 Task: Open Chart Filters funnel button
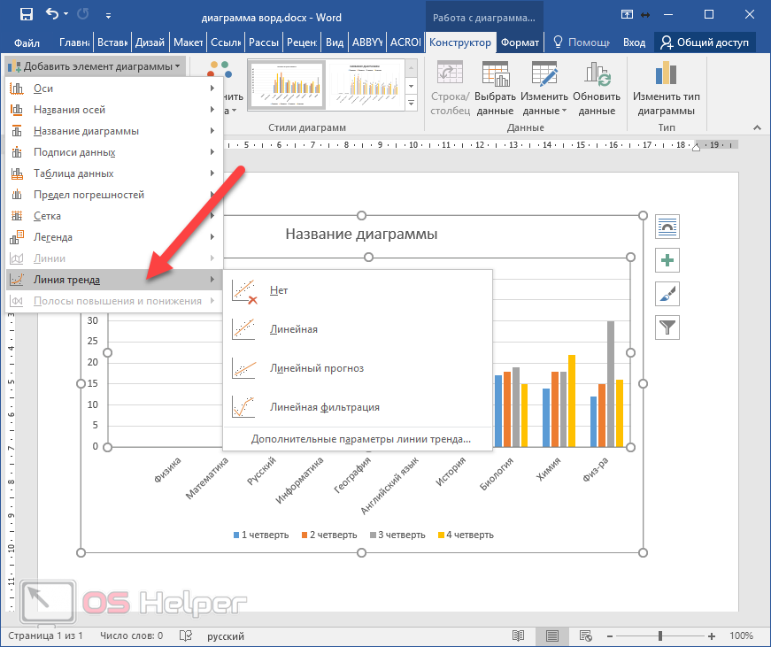pos(667,327)
